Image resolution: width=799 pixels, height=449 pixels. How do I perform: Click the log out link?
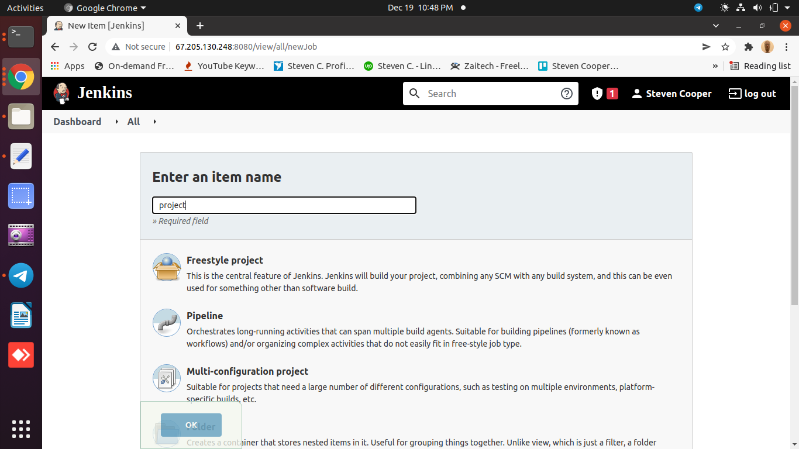[752, 94]
